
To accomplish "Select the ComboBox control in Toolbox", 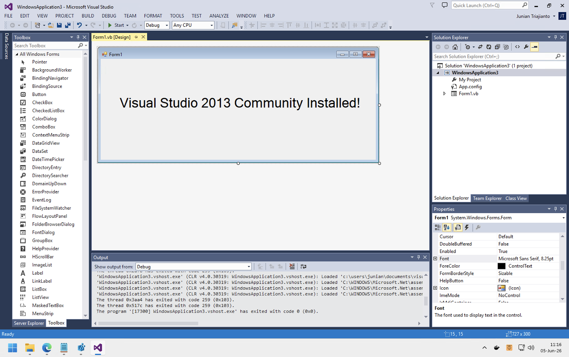I will coord(44,127).
